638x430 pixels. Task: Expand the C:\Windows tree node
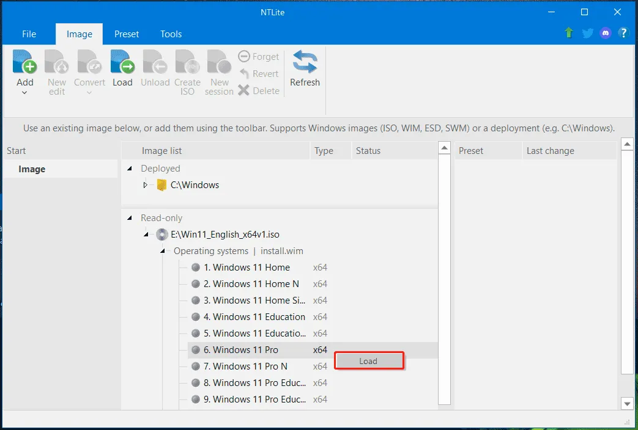145,185
